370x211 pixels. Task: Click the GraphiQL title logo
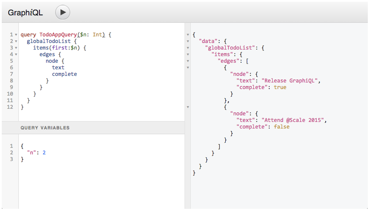[25, 13]
